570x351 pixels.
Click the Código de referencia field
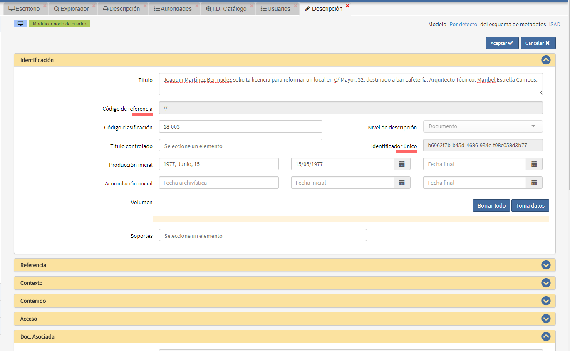pos(351,108)
